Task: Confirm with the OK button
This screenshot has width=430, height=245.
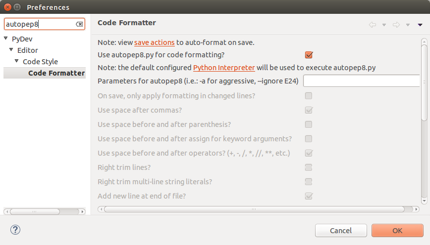Action: click(397, 231)
